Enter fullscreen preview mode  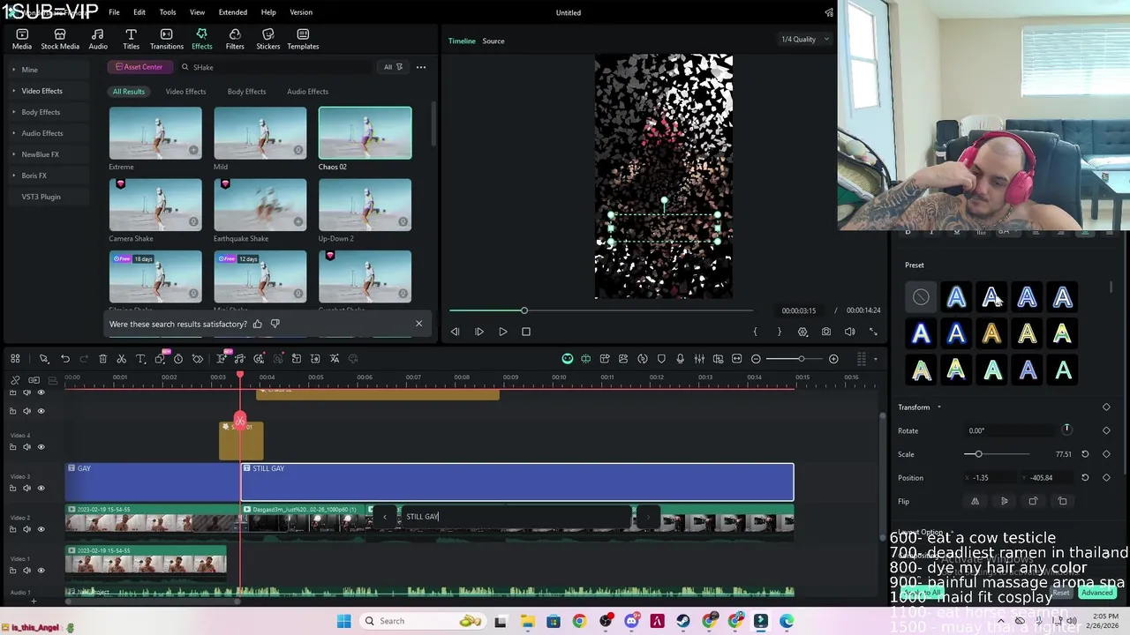[x=873, y=332]
